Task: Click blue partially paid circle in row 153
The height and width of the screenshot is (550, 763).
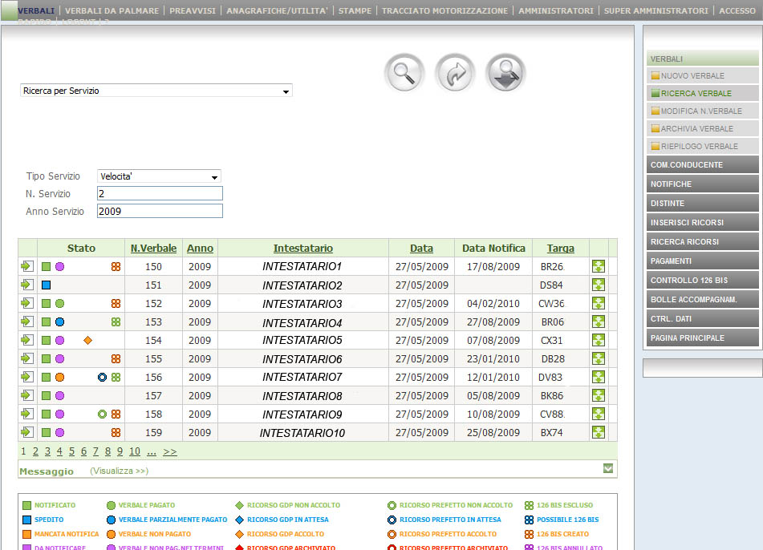Action: click(x=60, y=322)
